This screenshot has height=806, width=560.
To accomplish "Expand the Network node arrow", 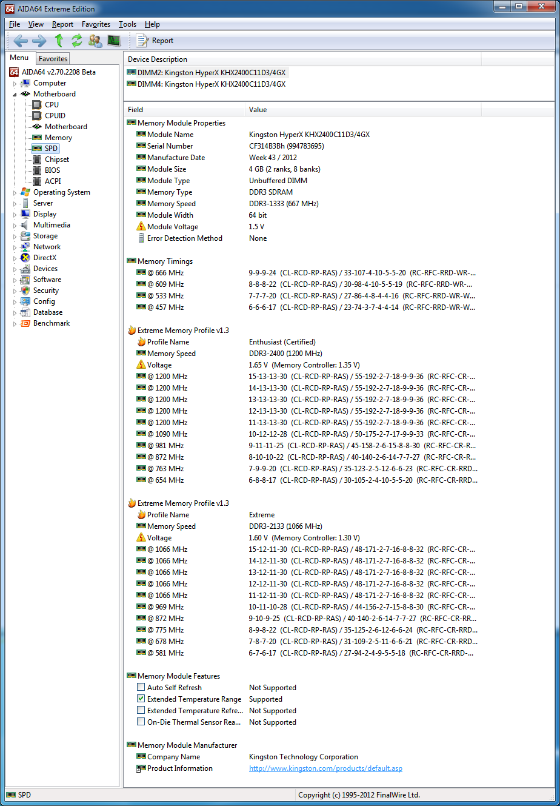I will click(15, 247).
